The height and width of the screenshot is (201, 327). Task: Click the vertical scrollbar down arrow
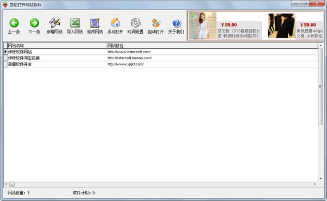[x=320, y=179]
